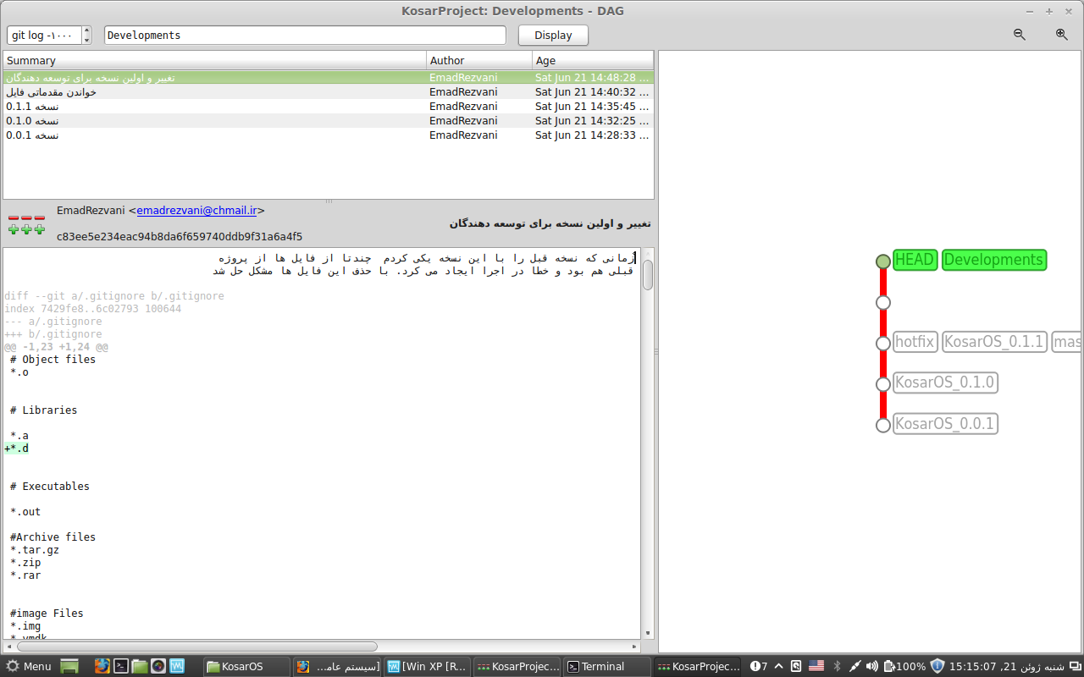Click the volume speaker tray icon
The height and width of the screenshot is (677, 1084).
click(872, 666)
